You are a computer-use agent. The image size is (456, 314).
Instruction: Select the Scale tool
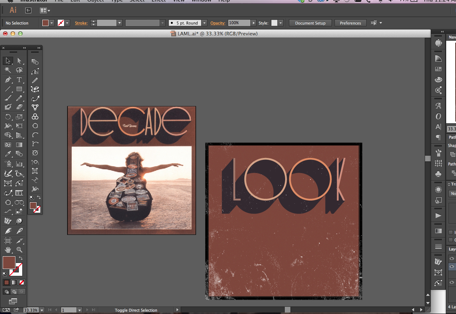(x=19, y=117)
